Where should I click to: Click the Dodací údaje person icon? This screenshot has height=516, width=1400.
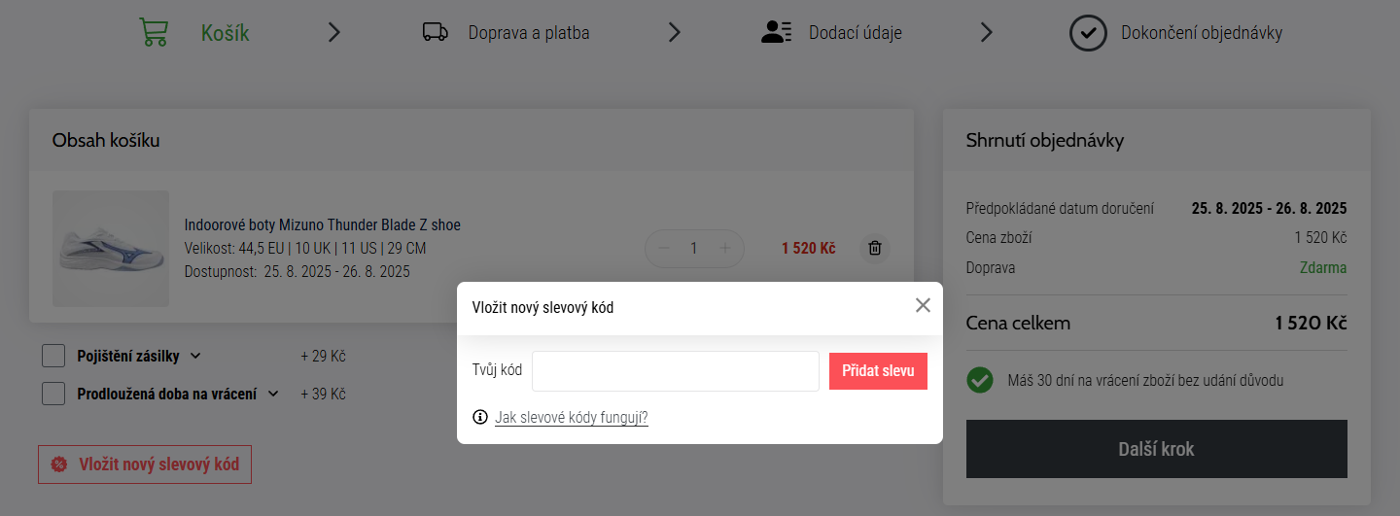click(x=776, y=32)
